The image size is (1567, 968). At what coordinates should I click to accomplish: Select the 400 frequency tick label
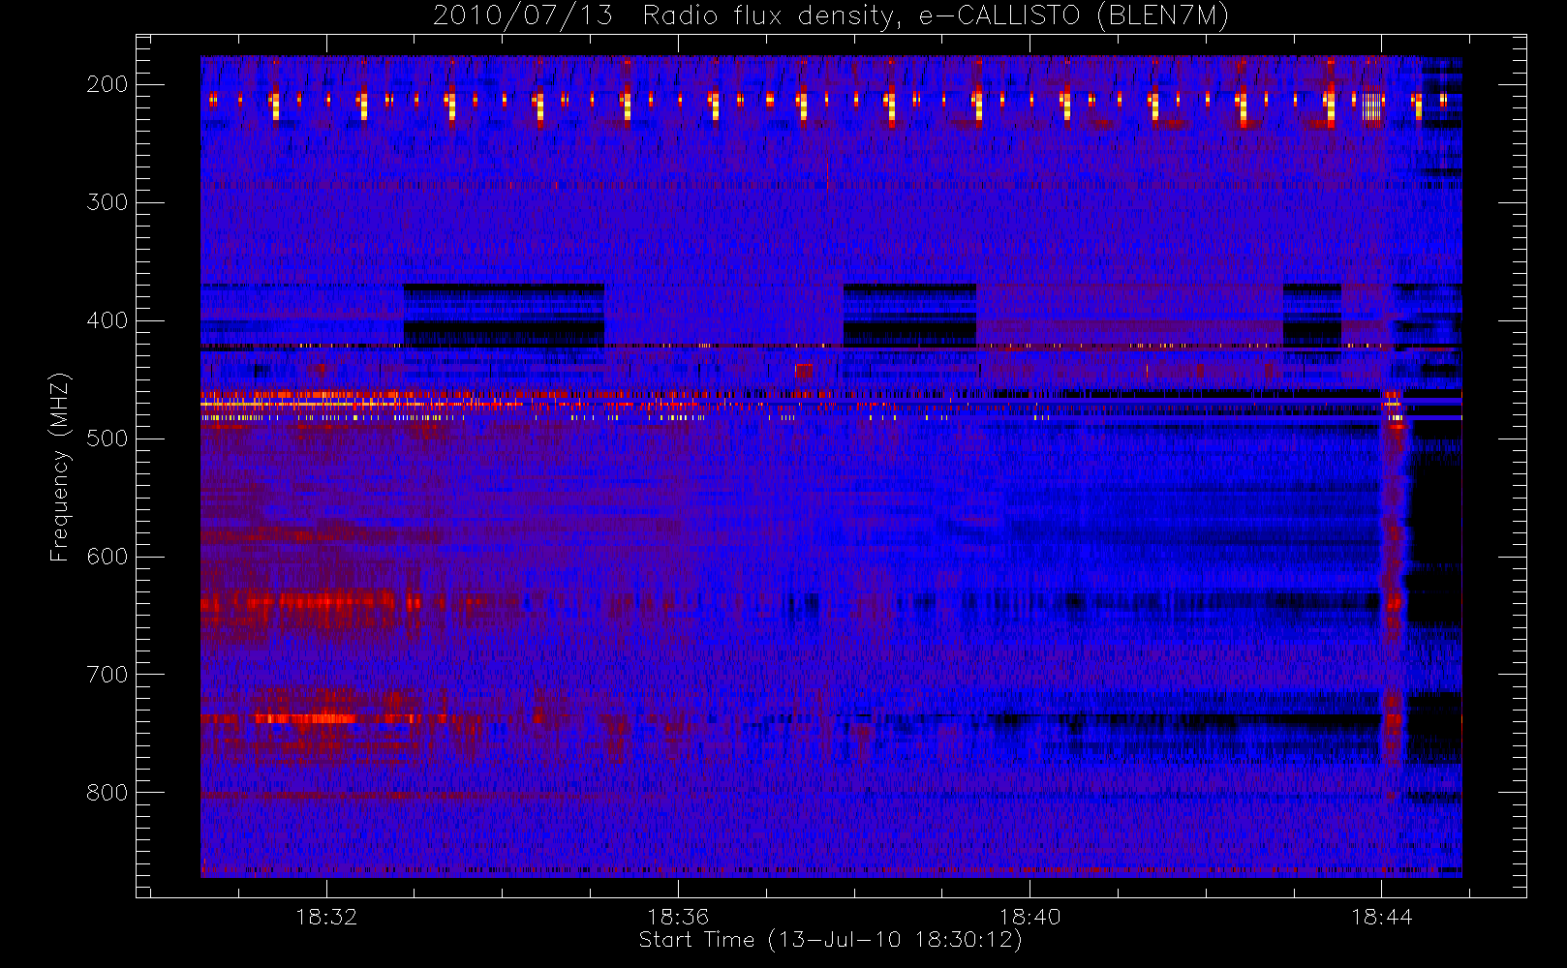[x=108, y=320]
